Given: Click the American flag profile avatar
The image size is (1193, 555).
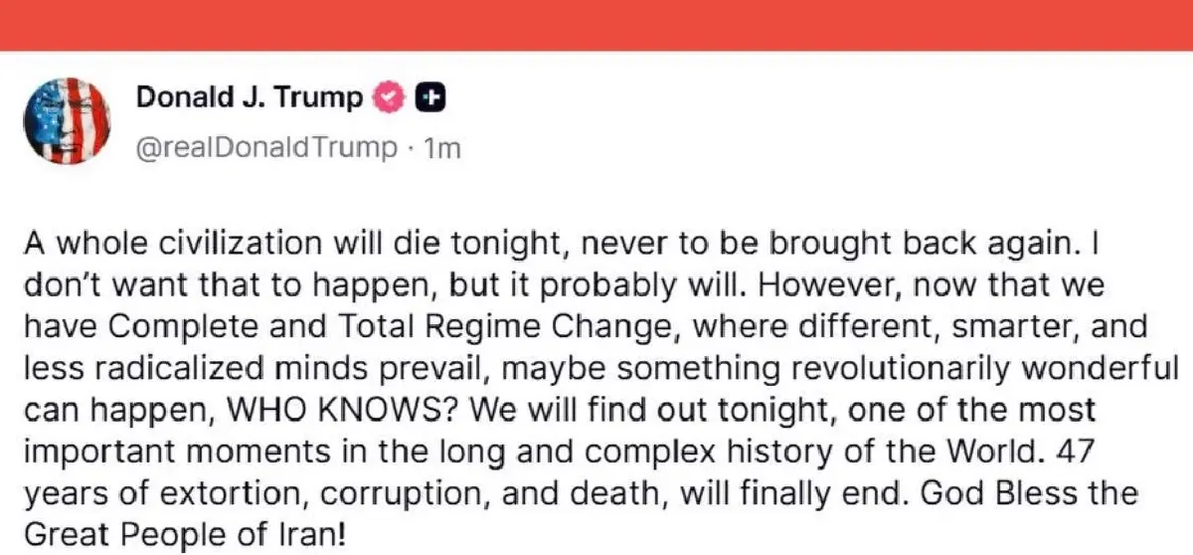Looking at the screenshot, I should tap(67, 120).
